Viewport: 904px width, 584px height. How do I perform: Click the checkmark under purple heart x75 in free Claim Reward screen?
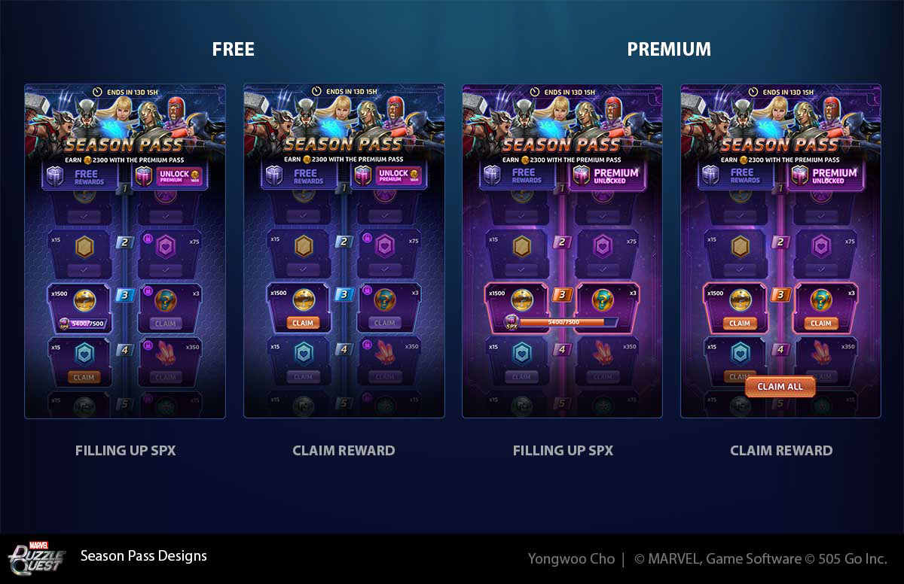coord(384,269)
